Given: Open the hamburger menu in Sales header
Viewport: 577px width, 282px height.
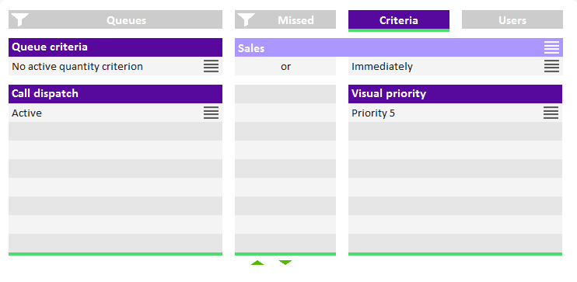Looking at the screenshot, I should pos(551,47).
